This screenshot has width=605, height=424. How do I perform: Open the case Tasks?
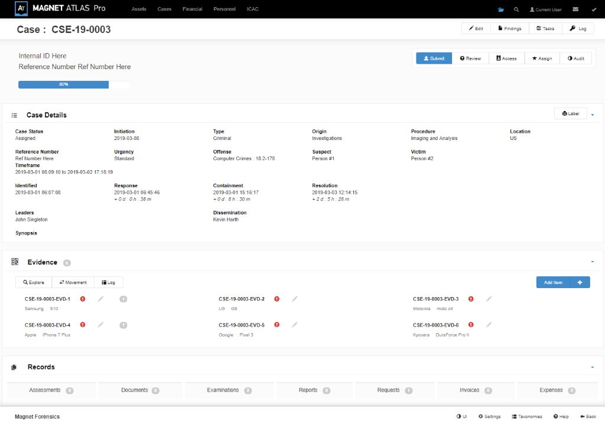pos(545,28)
